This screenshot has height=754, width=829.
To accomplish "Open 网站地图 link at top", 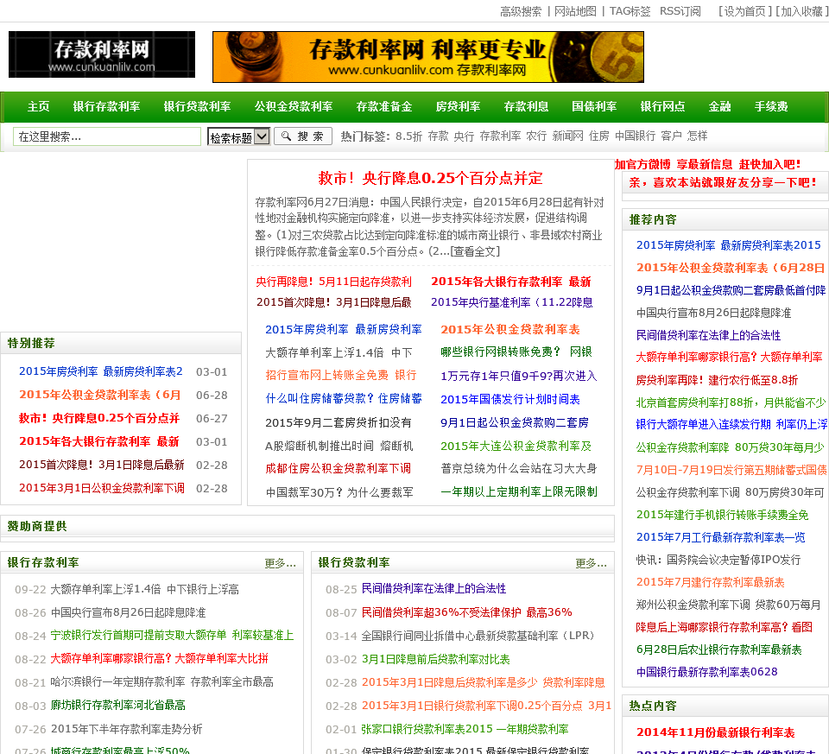I will click(x=575, y=11).
